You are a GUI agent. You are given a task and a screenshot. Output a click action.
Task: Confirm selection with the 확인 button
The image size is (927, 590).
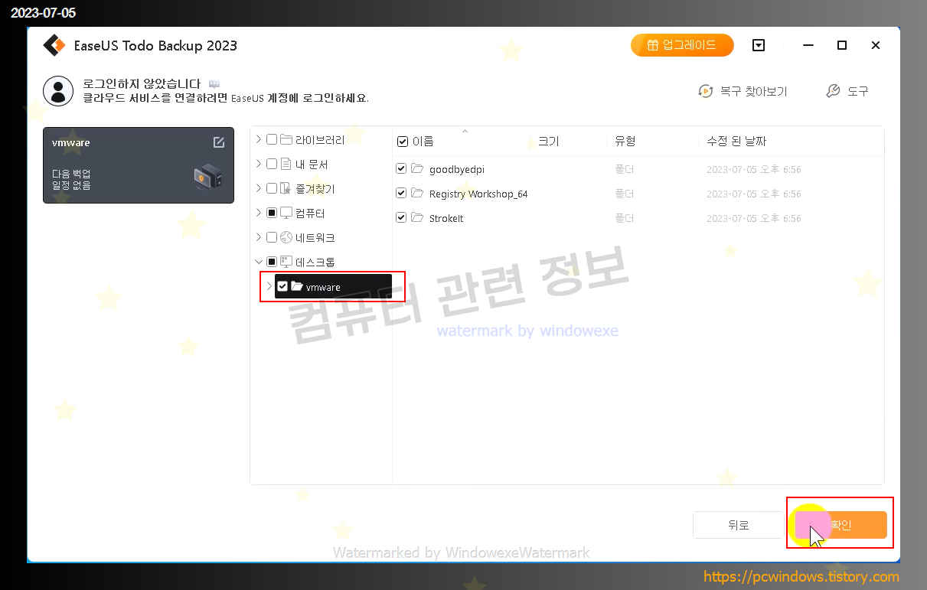pos(841,525)
